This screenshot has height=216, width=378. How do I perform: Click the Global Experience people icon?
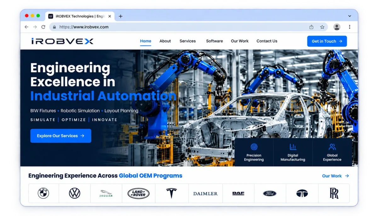pyautogui.click(x=332, y=147)
